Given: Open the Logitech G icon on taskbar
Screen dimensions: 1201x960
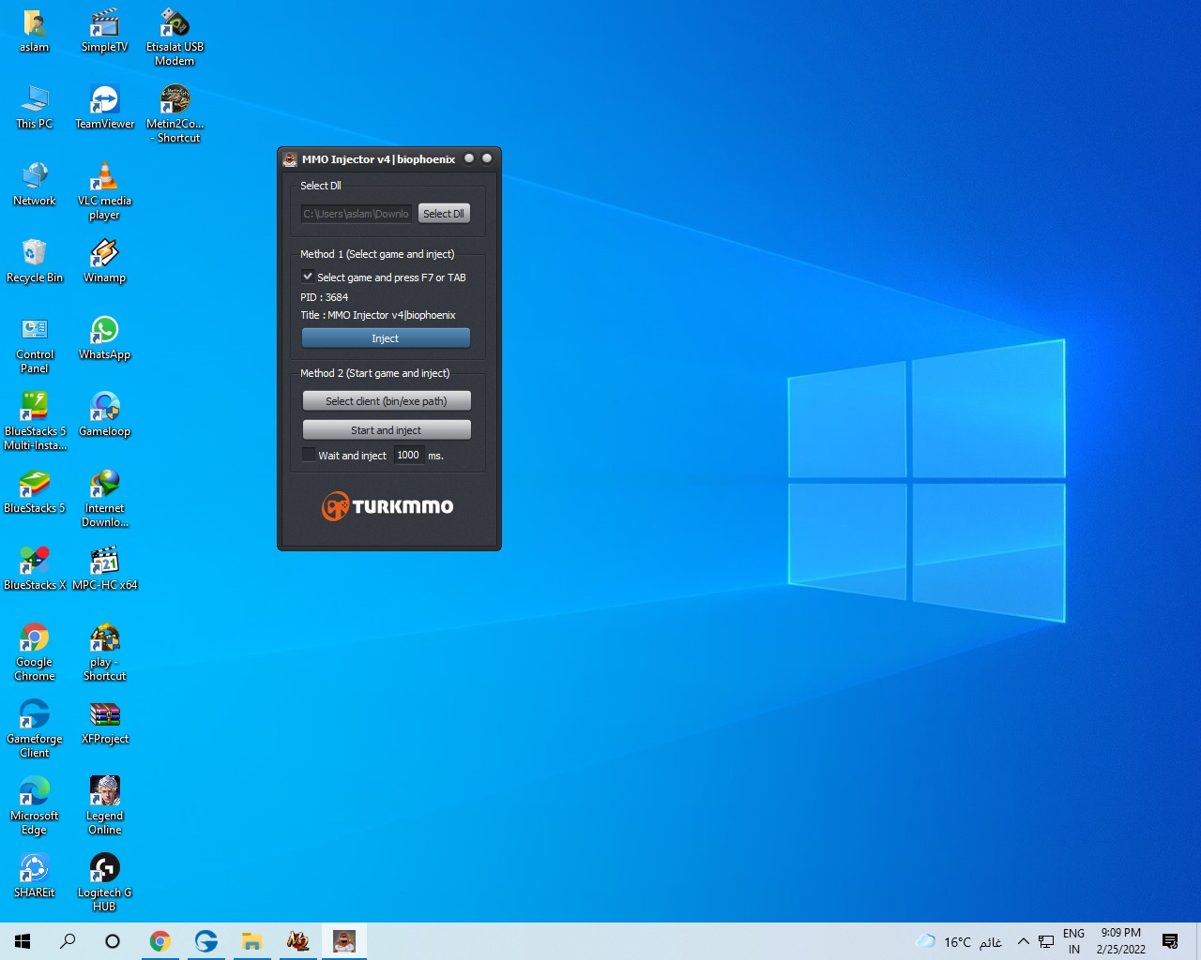Looking at the screenshot, I should click(x=205, y=941).
